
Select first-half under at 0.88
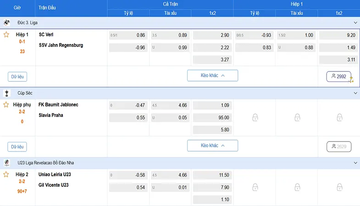(296, 48)
